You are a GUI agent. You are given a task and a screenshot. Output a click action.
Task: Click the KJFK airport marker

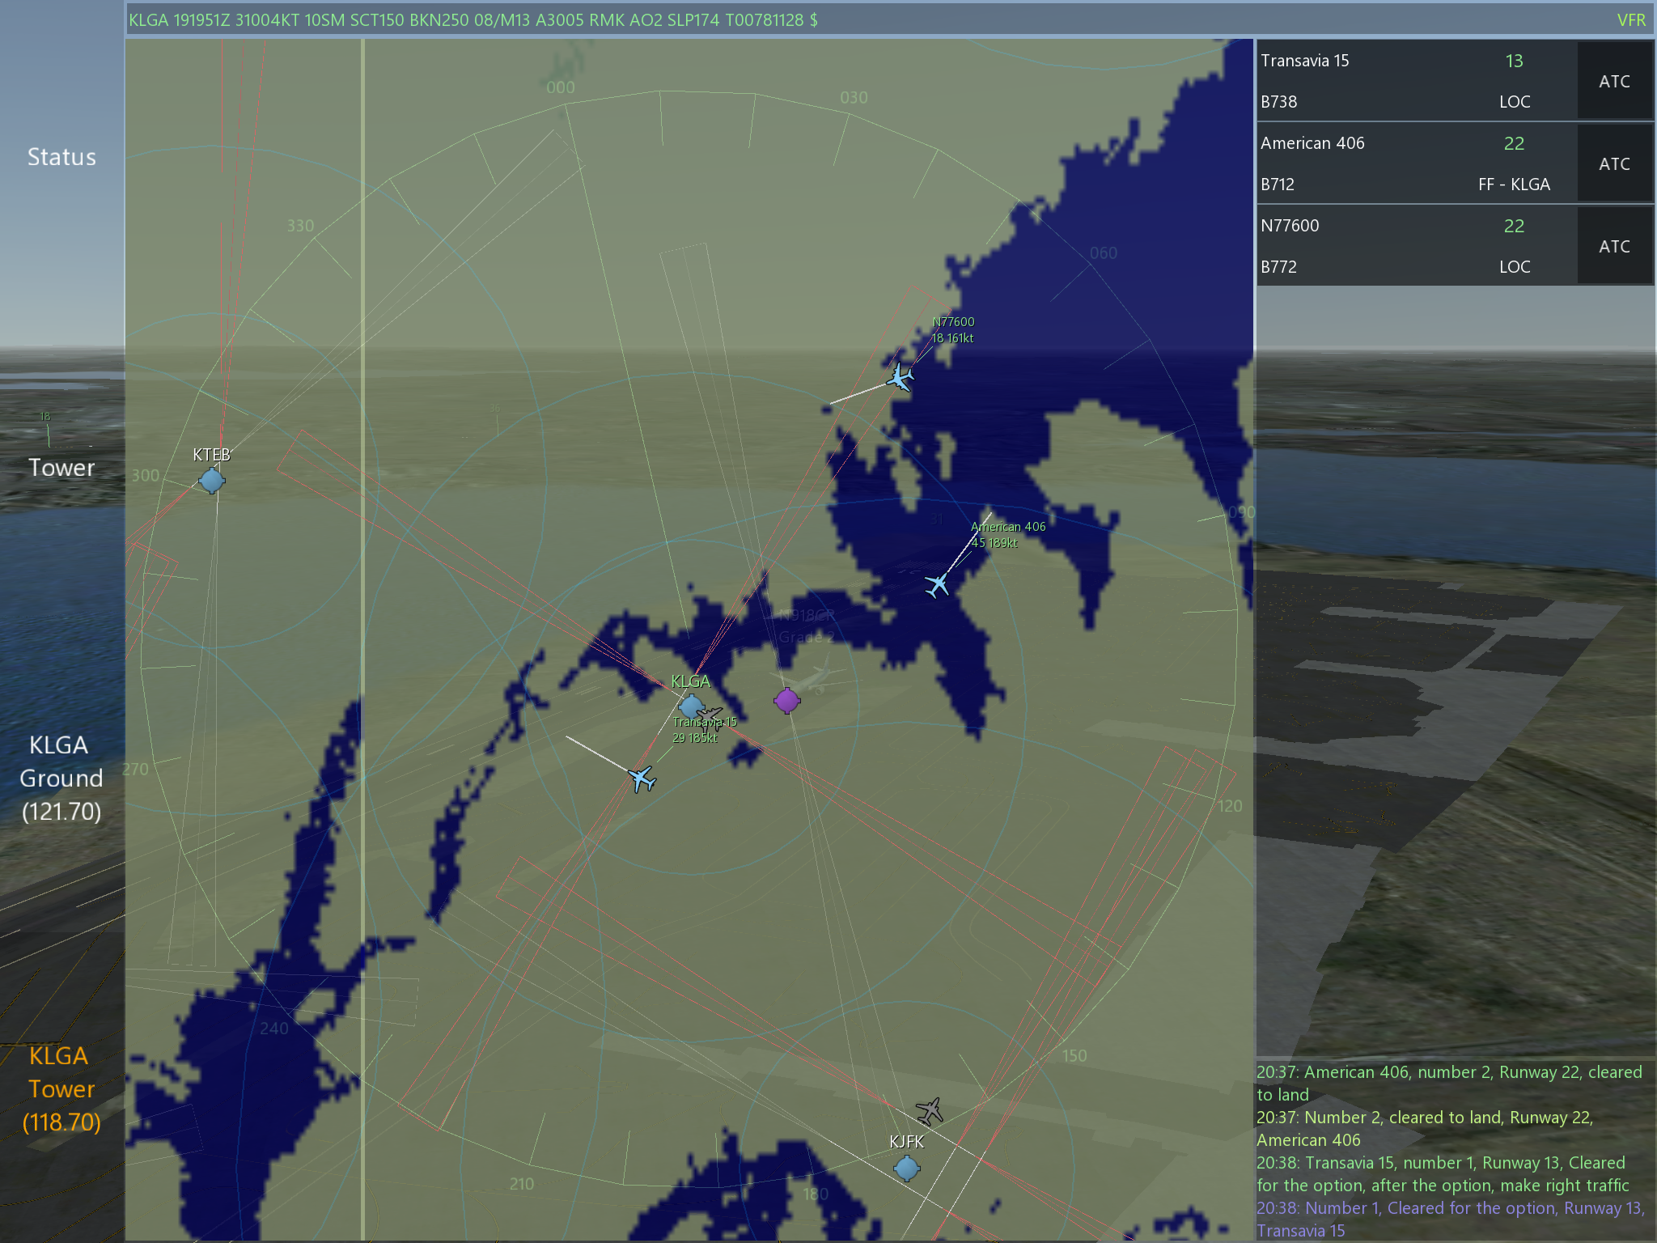906,1168
